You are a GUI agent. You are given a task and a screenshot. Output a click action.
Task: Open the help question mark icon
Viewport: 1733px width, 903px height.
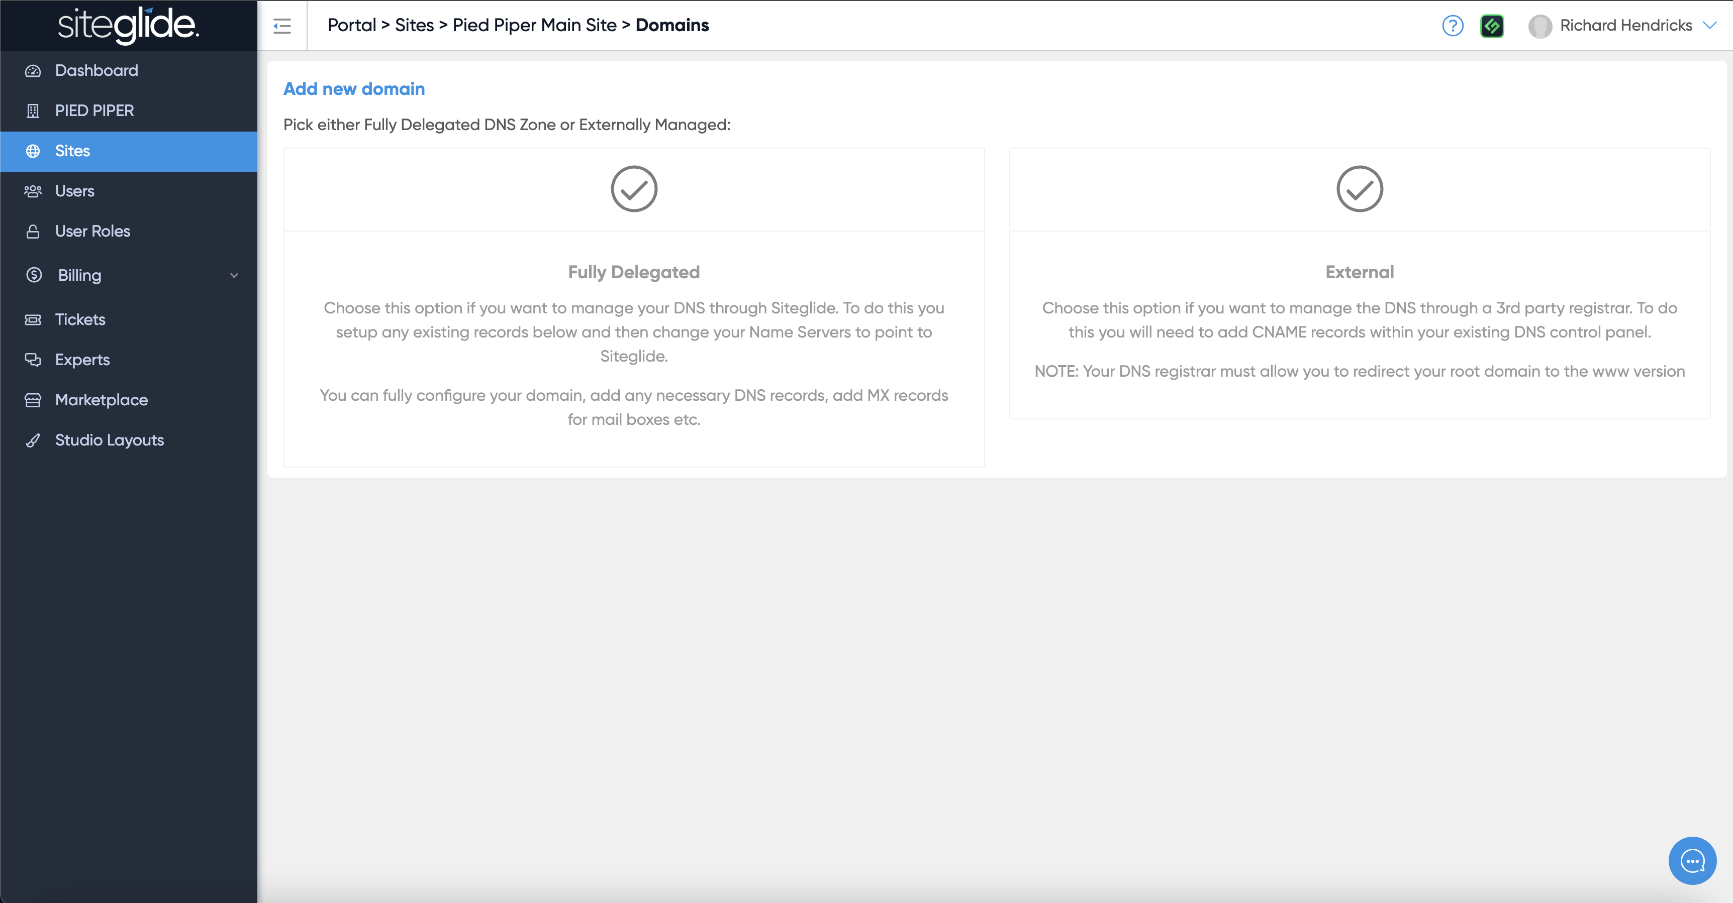(x=1453, y=26)
